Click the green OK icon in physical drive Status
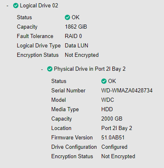Viewport: 164px width, 168px height. coord(104,81)
